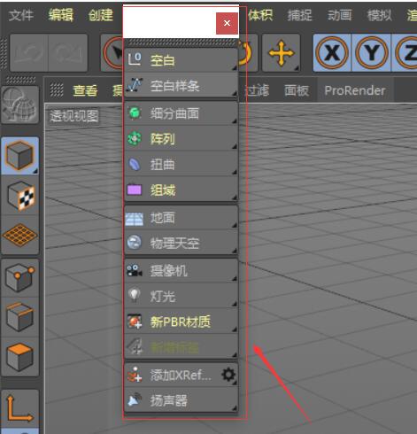Open the 动画 menu
417x434 pixels.
point(340,15)
